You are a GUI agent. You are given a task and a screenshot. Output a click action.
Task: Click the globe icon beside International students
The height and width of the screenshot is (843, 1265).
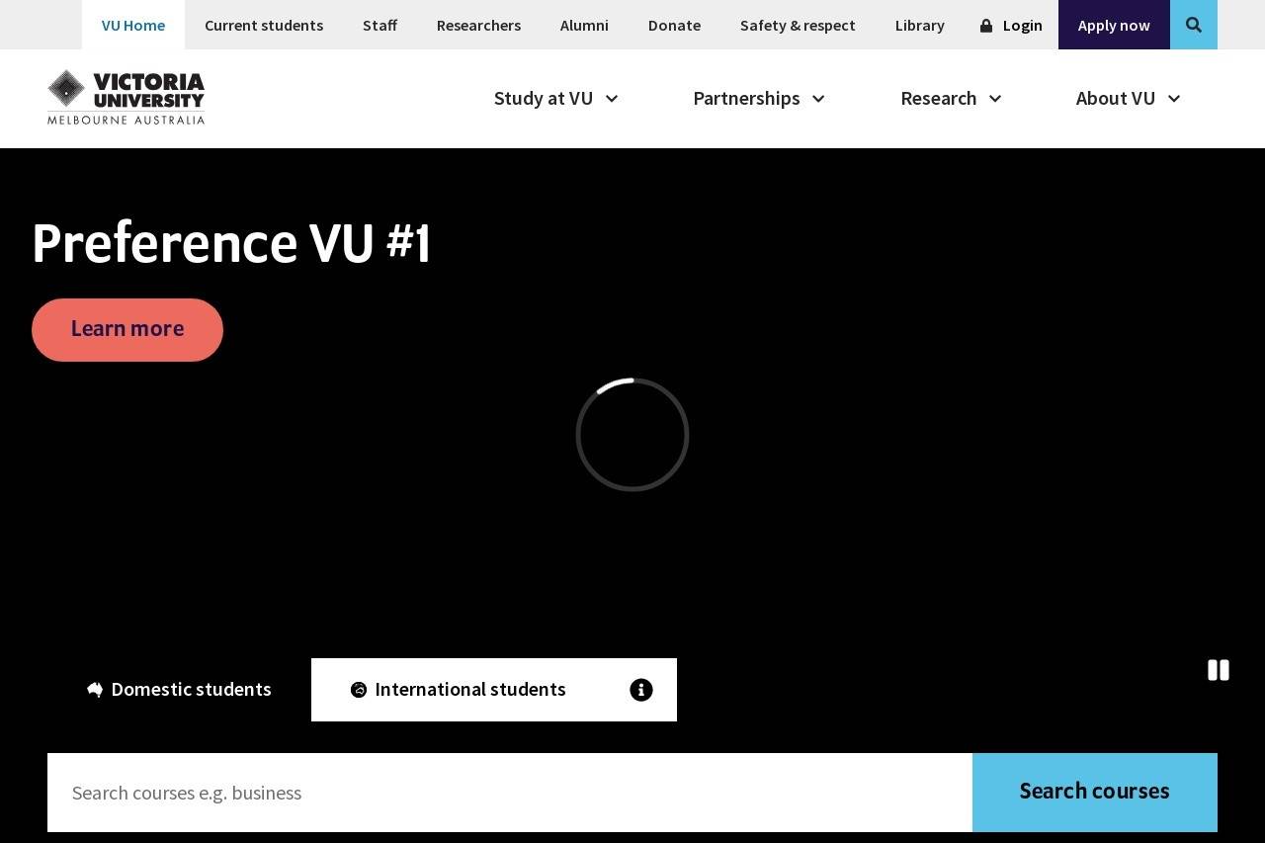coord(359,690)
